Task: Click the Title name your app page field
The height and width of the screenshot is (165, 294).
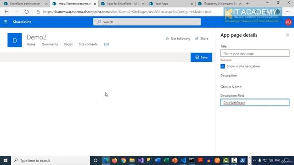Action: [x=255, y=53]
